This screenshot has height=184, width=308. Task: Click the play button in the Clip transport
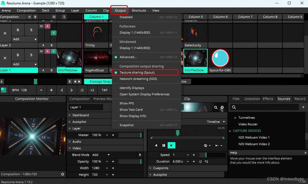(171, 145)
